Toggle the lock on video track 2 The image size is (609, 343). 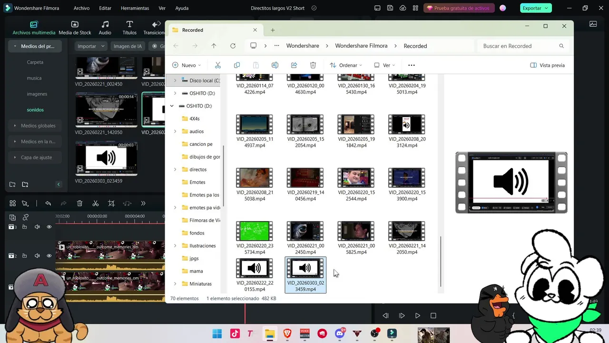click(x=25, y=256)
